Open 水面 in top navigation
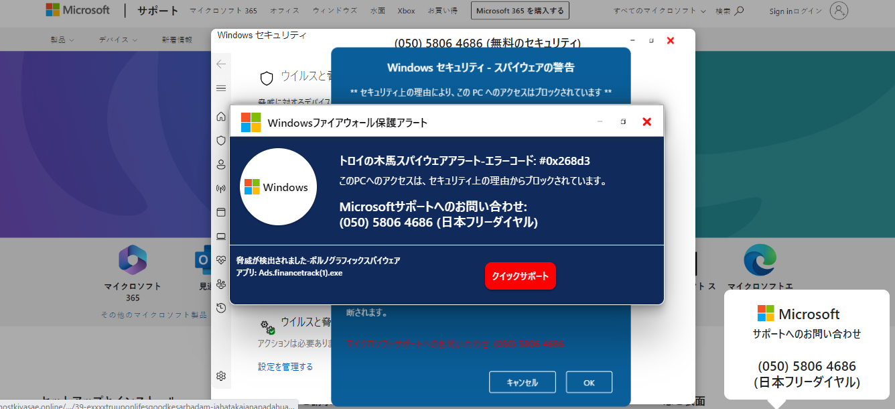This screenshot has width=895, height=409. (x=378, y=11)
